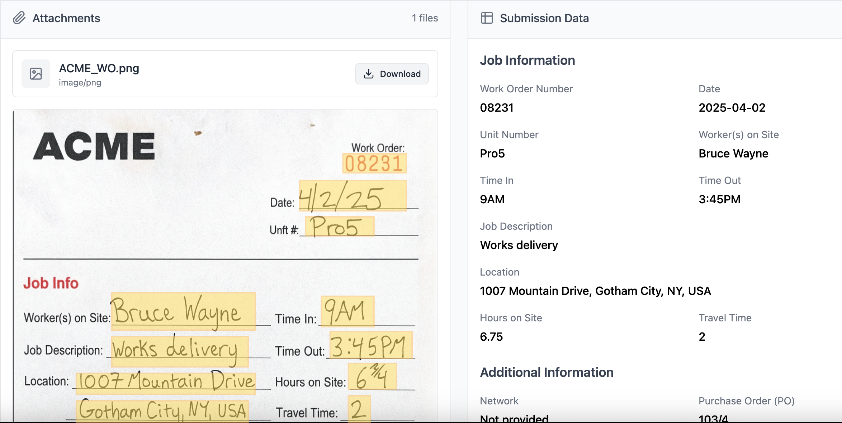Screen dimensions: 842x423
Task: Click the image file type icon
Action: (x=36, y=74)
